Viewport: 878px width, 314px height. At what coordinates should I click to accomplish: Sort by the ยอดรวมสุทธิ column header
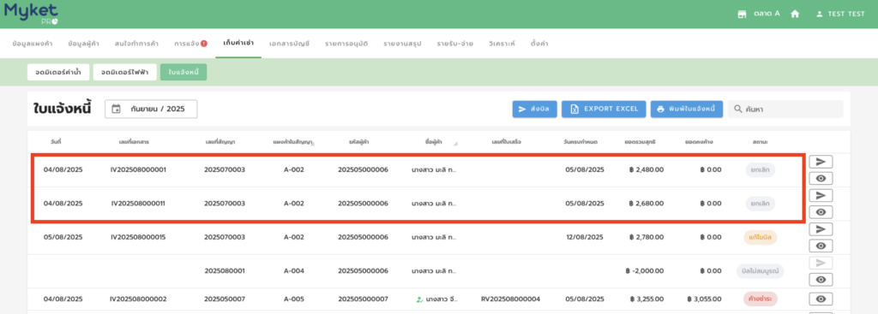point(640,143)
